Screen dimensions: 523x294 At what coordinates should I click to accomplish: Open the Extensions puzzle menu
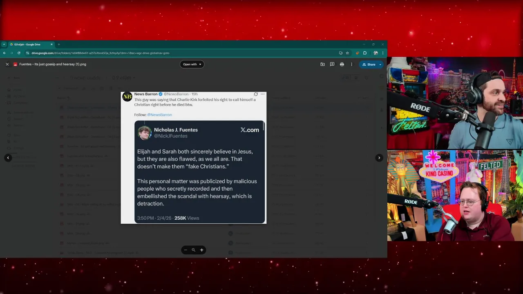tap(365, 53)
